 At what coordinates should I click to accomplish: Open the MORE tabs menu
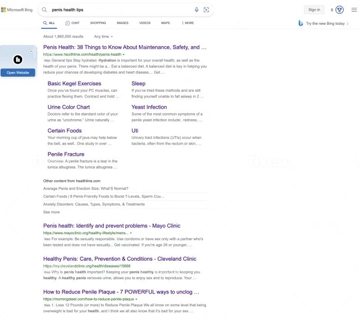(188, 23)
